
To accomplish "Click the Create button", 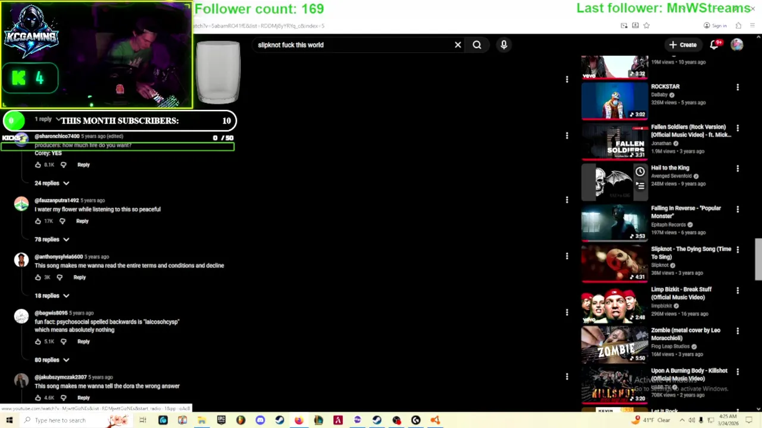I will 682,45.
